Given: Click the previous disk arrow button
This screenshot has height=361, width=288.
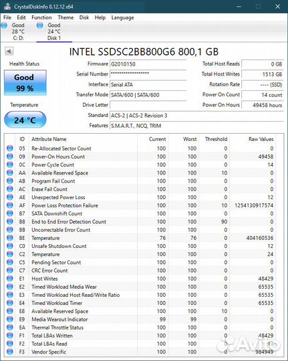Looking at the screenshot, I should click(9, 51).
